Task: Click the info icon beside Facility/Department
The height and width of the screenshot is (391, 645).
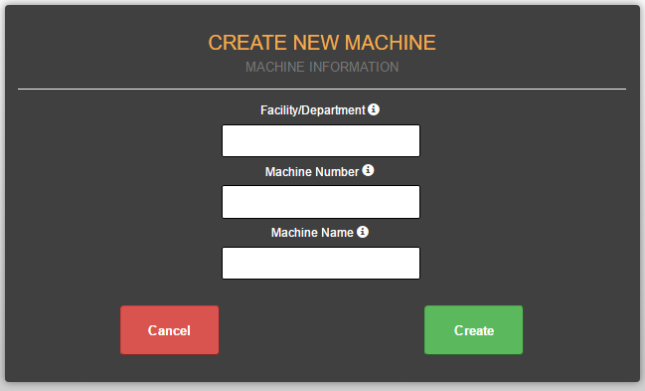Action: [x=374, y=109]
